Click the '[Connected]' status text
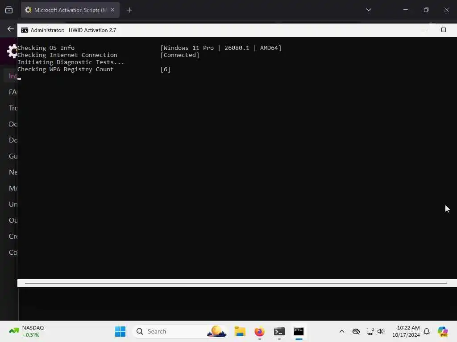The image size is (457, 342). (x=180, y=55)
